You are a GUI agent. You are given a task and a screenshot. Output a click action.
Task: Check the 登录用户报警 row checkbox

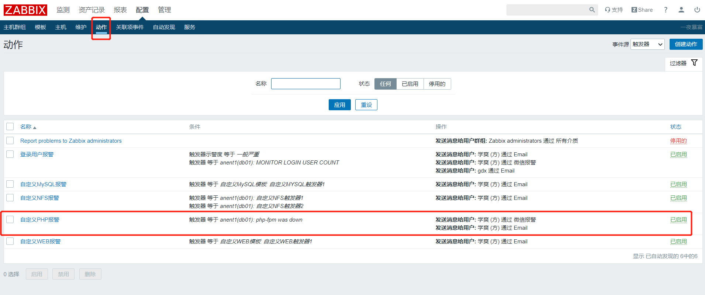click(10, 154)
